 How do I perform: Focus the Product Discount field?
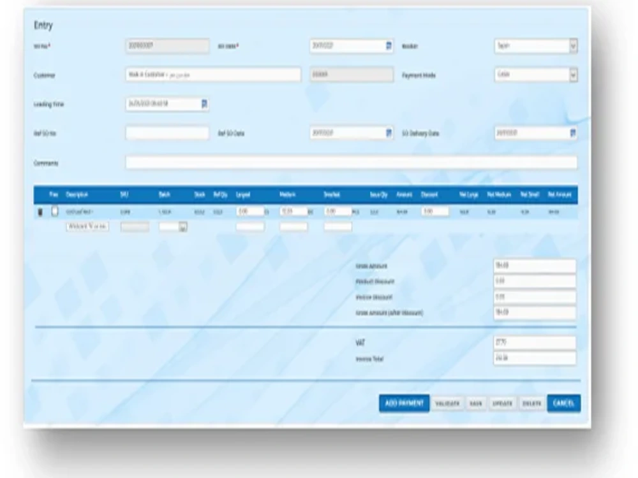pyautogui.click(x=535, y=281)
